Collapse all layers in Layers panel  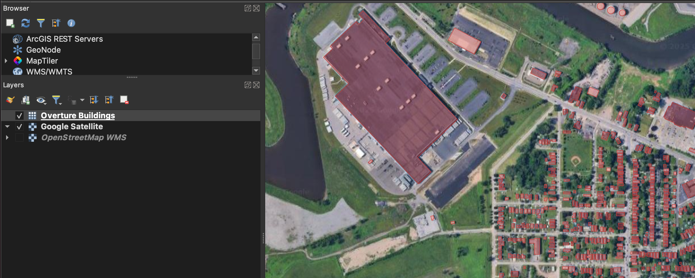[109, 100]
